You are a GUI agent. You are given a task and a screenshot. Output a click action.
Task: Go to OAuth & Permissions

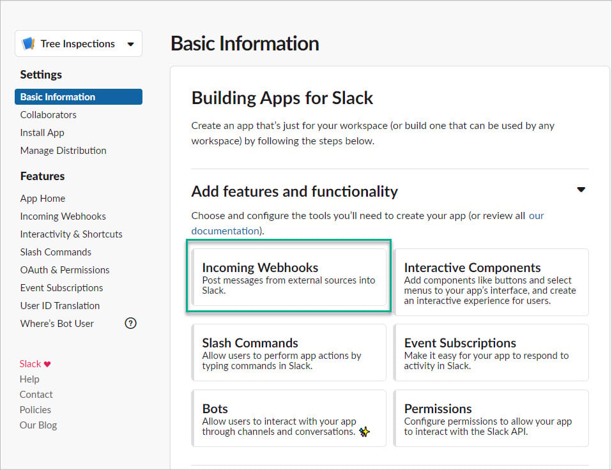(x=65, y=270)
